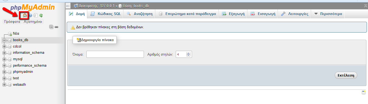Image resolution: width=368 pixels, height=104 pixels.
Task: Select test in the database tree
Action: (16, 78)
